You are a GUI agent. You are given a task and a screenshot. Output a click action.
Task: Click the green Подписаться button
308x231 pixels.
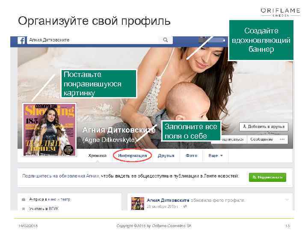click(267, 177)
